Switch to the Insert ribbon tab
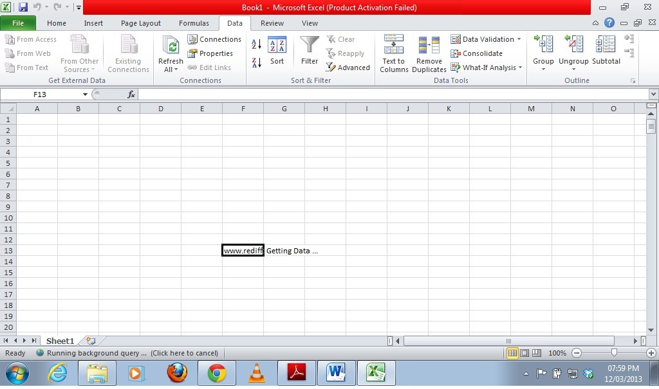This screenshot has height=389, width=659. (93, 23)
